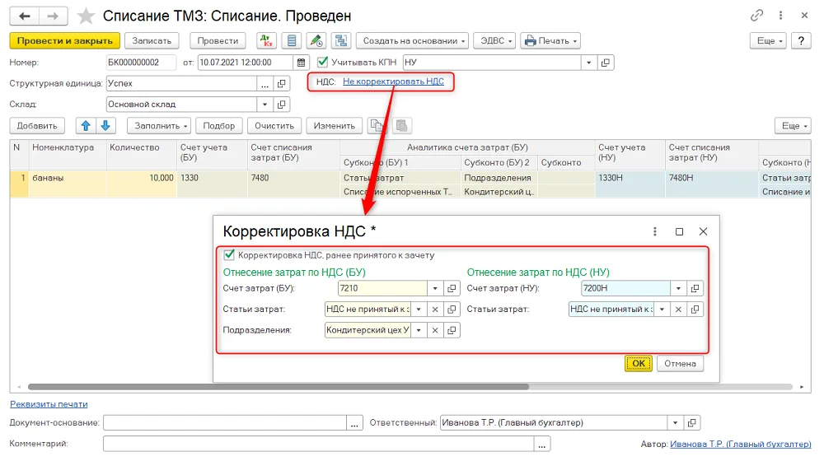Click Документ-основание input field
This screenshot has width=824, height=461.
[x=225, y=422]
